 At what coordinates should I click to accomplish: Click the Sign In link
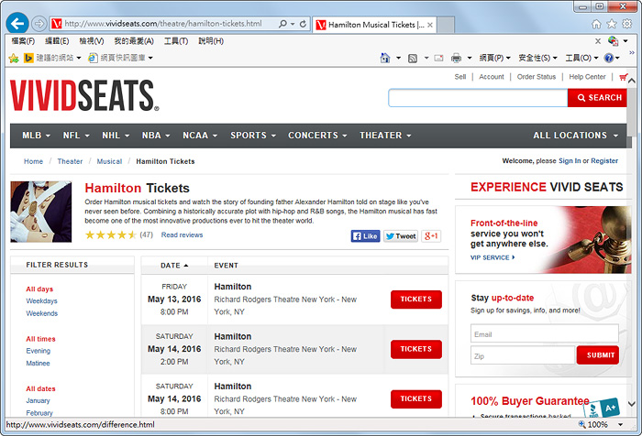[x=570, y=161]
